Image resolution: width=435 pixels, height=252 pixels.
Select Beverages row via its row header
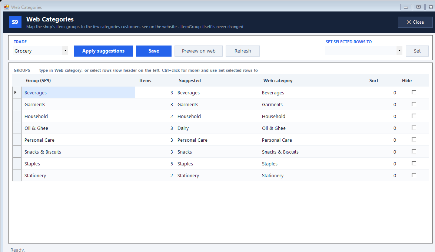pyautogui.click(x=17, y=93)
